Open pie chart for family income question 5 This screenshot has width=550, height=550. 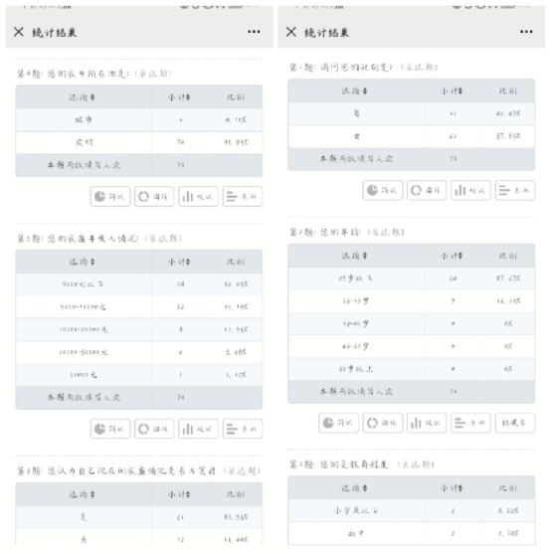point(110,429)
